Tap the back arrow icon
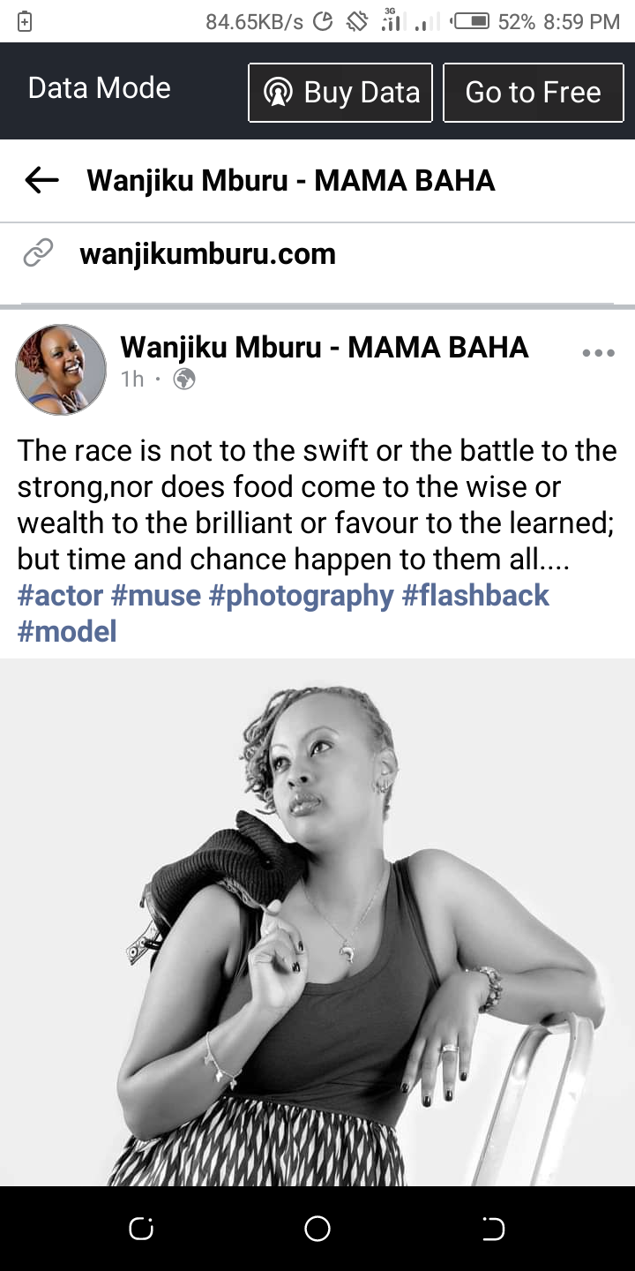The width and height of the screenshot is (635, 1271). 41,181
